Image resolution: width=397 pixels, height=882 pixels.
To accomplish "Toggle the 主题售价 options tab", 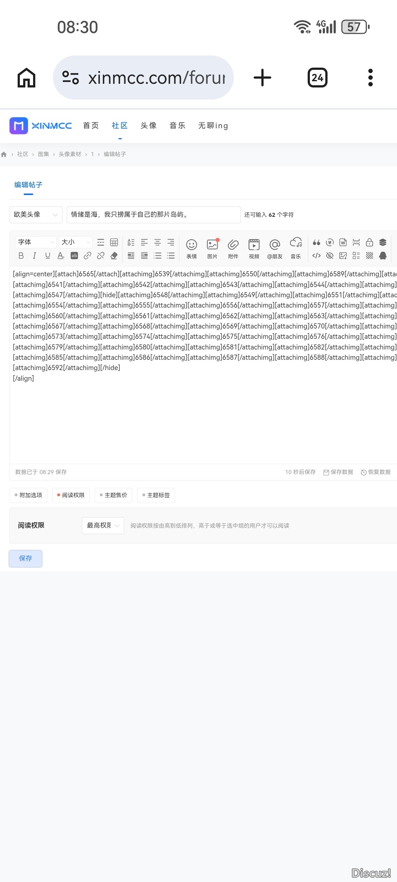I will 114,495.
